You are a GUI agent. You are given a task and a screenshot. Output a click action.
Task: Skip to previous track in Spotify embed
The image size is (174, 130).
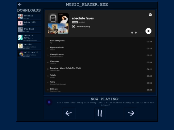pos(132,33)
